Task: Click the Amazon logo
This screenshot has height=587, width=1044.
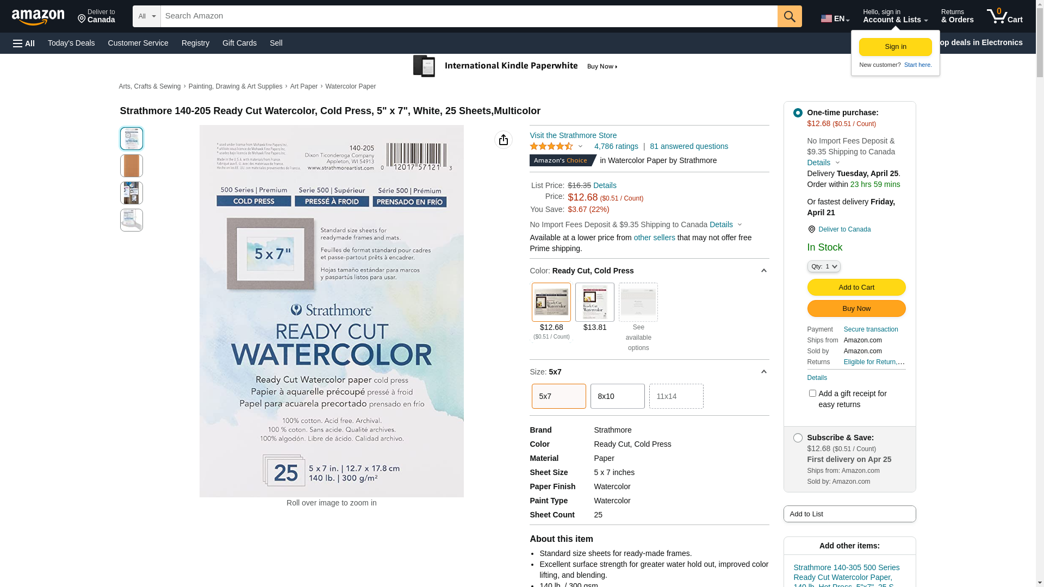Action: 38,17
